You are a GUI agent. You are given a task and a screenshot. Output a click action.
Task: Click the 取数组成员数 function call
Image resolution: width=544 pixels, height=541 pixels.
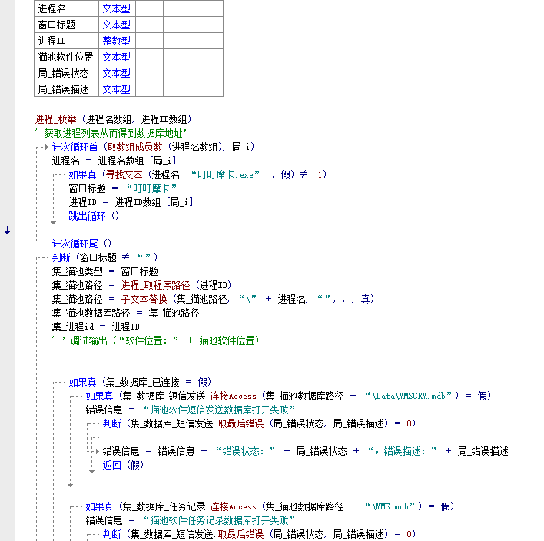click(x=134, y=147)
